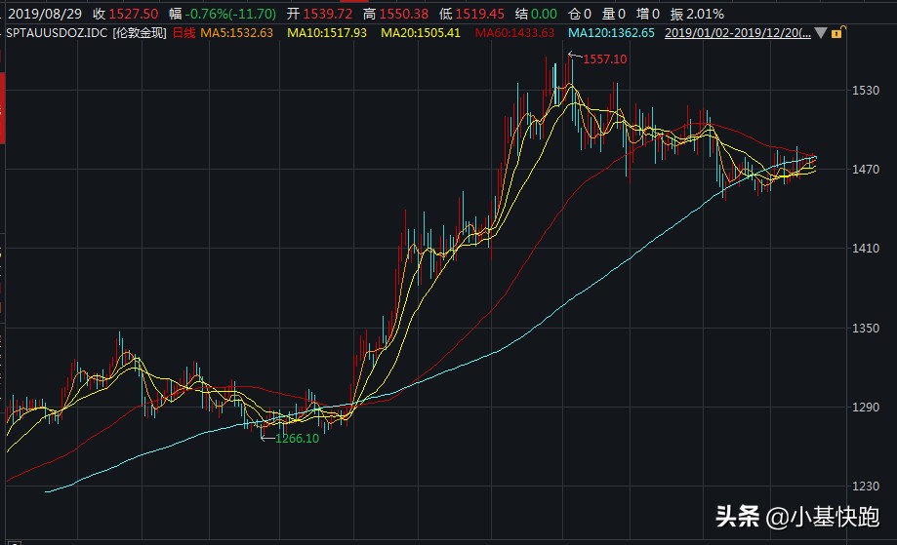Click the amplitude value 2.01%
897x545 pixels.
(705, 14)
